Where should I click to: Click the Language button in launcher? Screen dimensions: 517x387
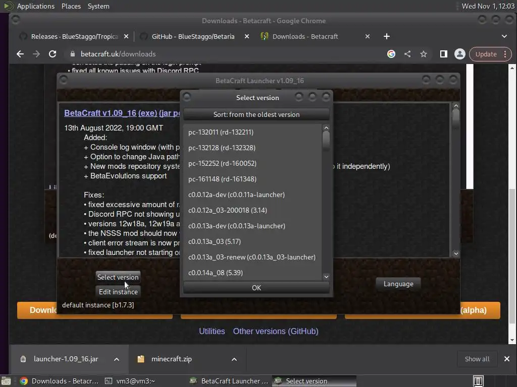[398, 284]
